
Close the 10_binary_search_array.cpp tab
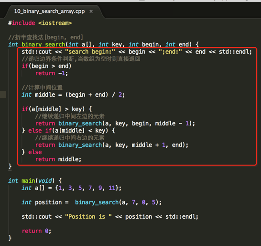(x=91, y=11)
